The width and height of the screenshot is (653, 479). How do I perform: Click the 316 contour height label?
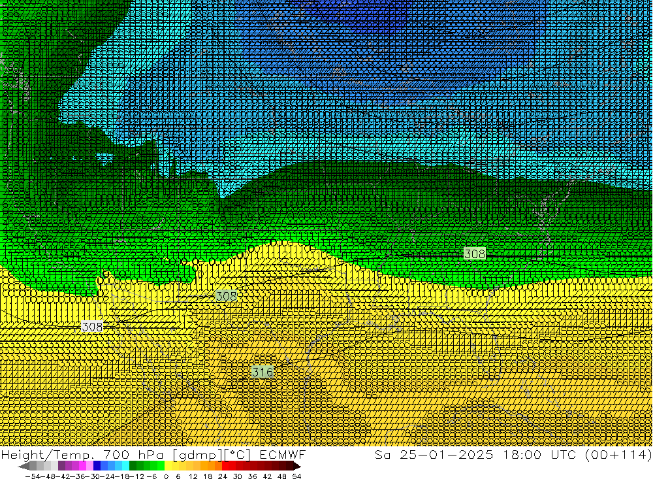point(263,372)
